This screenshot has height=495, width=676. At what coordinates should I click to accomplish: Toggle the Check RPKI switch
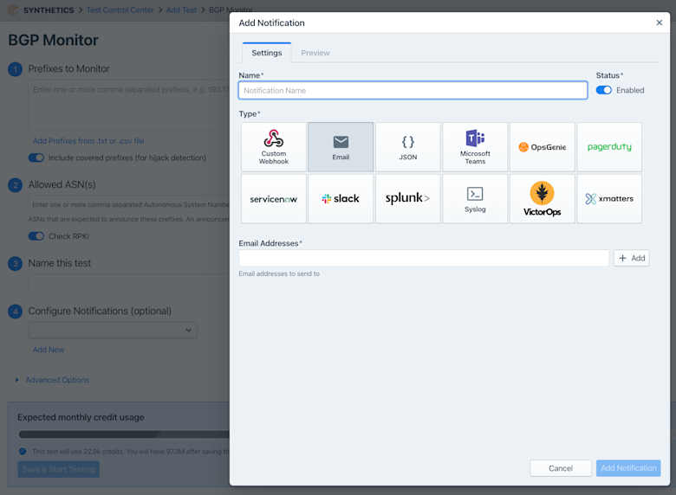pos(36,236)
